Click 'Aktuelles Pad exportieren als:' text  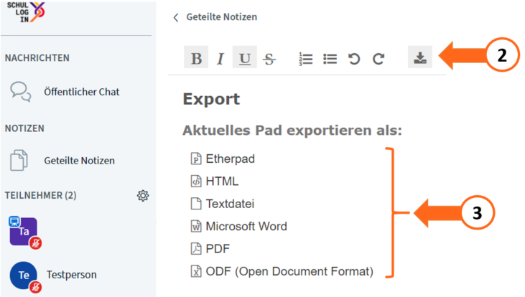coord(292,131)
